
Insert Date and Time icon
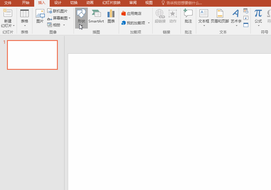coord(246,11)
